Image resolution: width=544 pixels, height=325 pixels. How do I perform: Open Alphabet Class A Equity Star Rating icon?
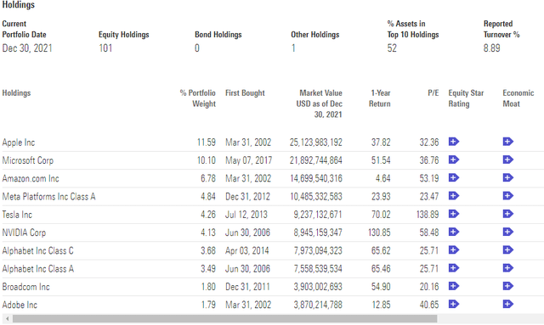click(453, 268)
